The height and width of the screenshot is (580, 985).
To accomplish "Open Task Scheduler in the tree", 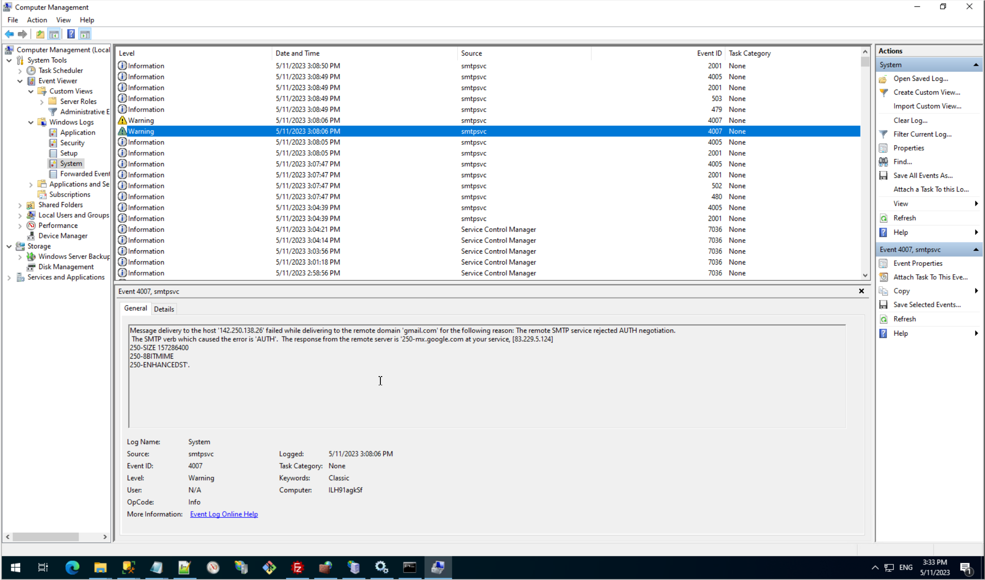I will coord(60,70).
